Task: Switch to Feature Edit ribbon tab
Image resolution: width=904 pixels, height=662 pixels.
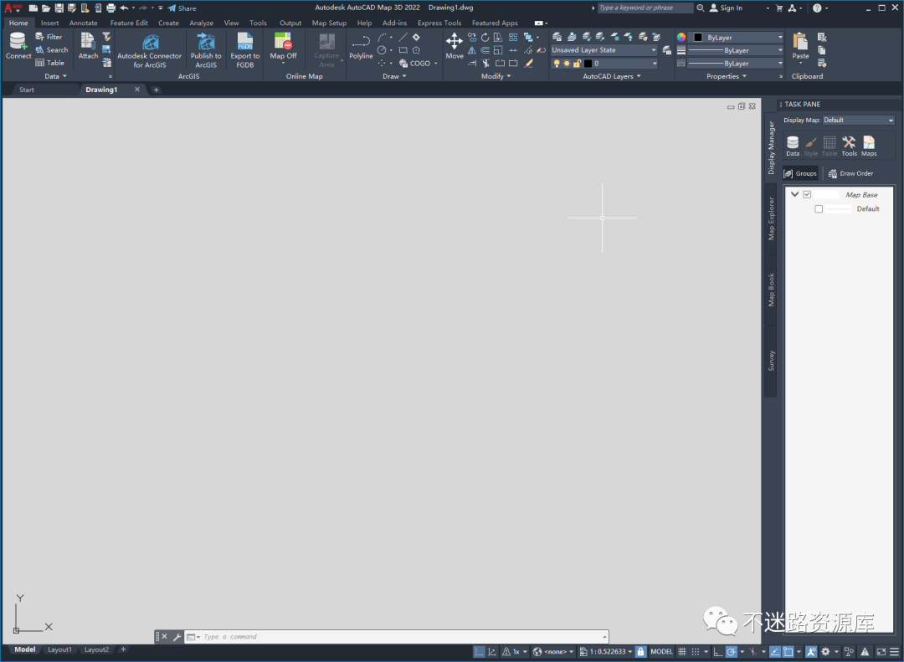Action: (129, 23)
